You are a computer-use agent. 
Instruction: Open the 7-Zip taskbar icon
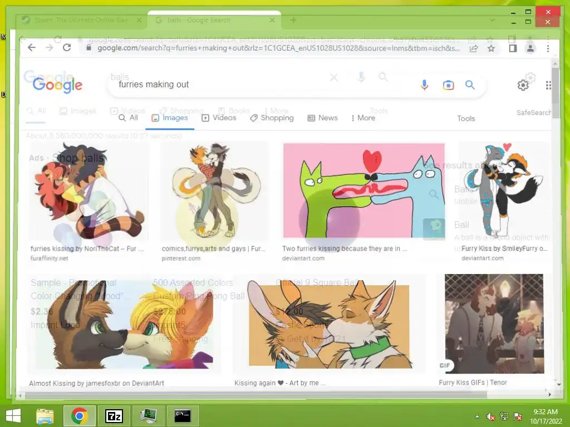click(x=114, y=416)
